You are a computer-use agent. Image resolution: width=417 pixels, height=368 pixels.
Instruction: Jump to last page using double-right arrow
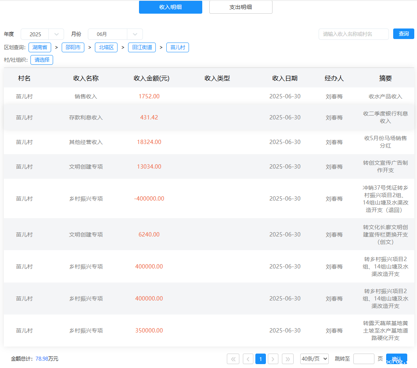click(x=288, y=359)
